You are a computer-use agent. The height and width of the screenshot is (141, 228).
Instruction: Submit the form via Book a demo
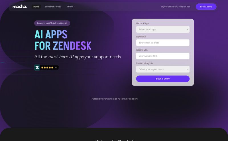click(x=163, y=79)
